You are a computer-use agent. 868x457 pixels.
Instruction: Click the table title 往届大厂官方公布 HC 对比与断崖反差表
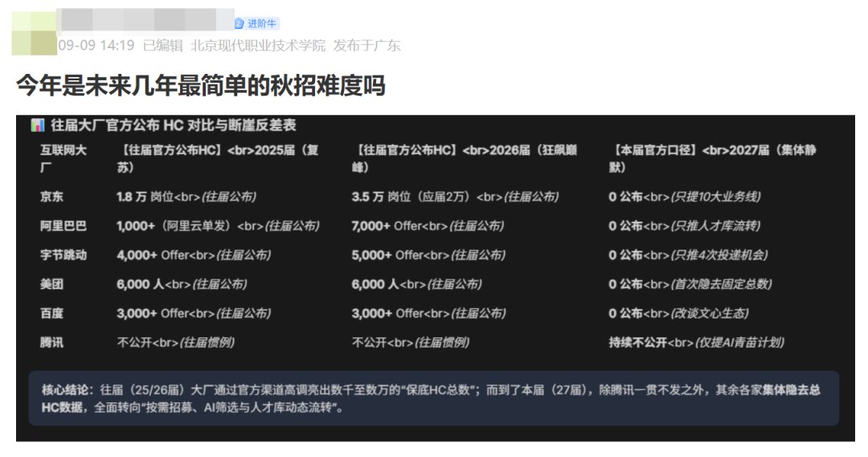[174, 125]
